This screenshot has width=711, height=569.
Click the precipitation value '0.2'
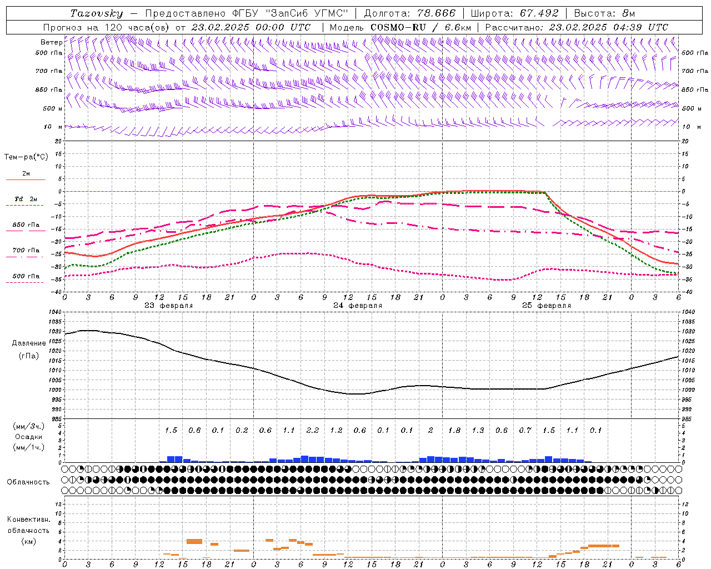click(x=242, y=430)
